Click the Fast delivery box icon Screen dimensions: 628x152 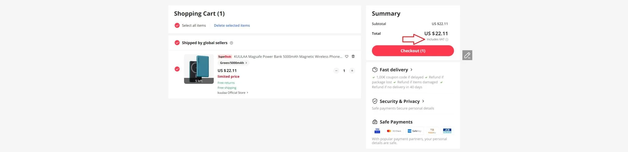point(374,70)
